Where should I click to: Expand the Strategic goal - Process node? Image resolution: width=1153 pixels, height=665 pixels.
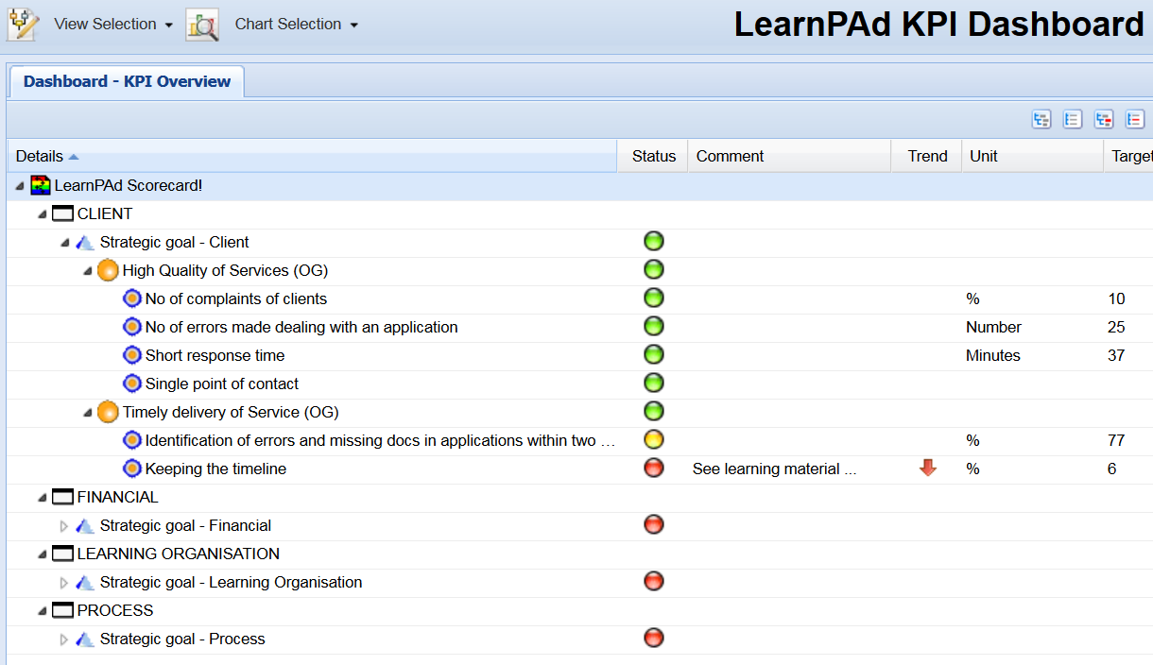[x=64, y=639]
